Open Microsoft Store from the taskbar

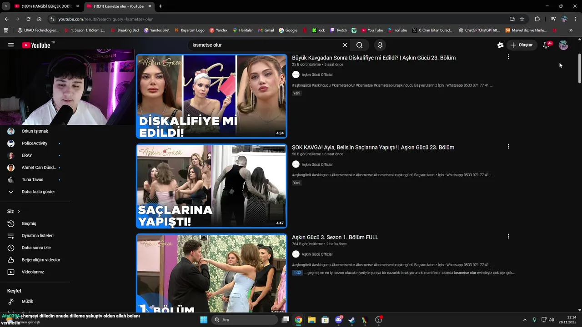(325, 320)
